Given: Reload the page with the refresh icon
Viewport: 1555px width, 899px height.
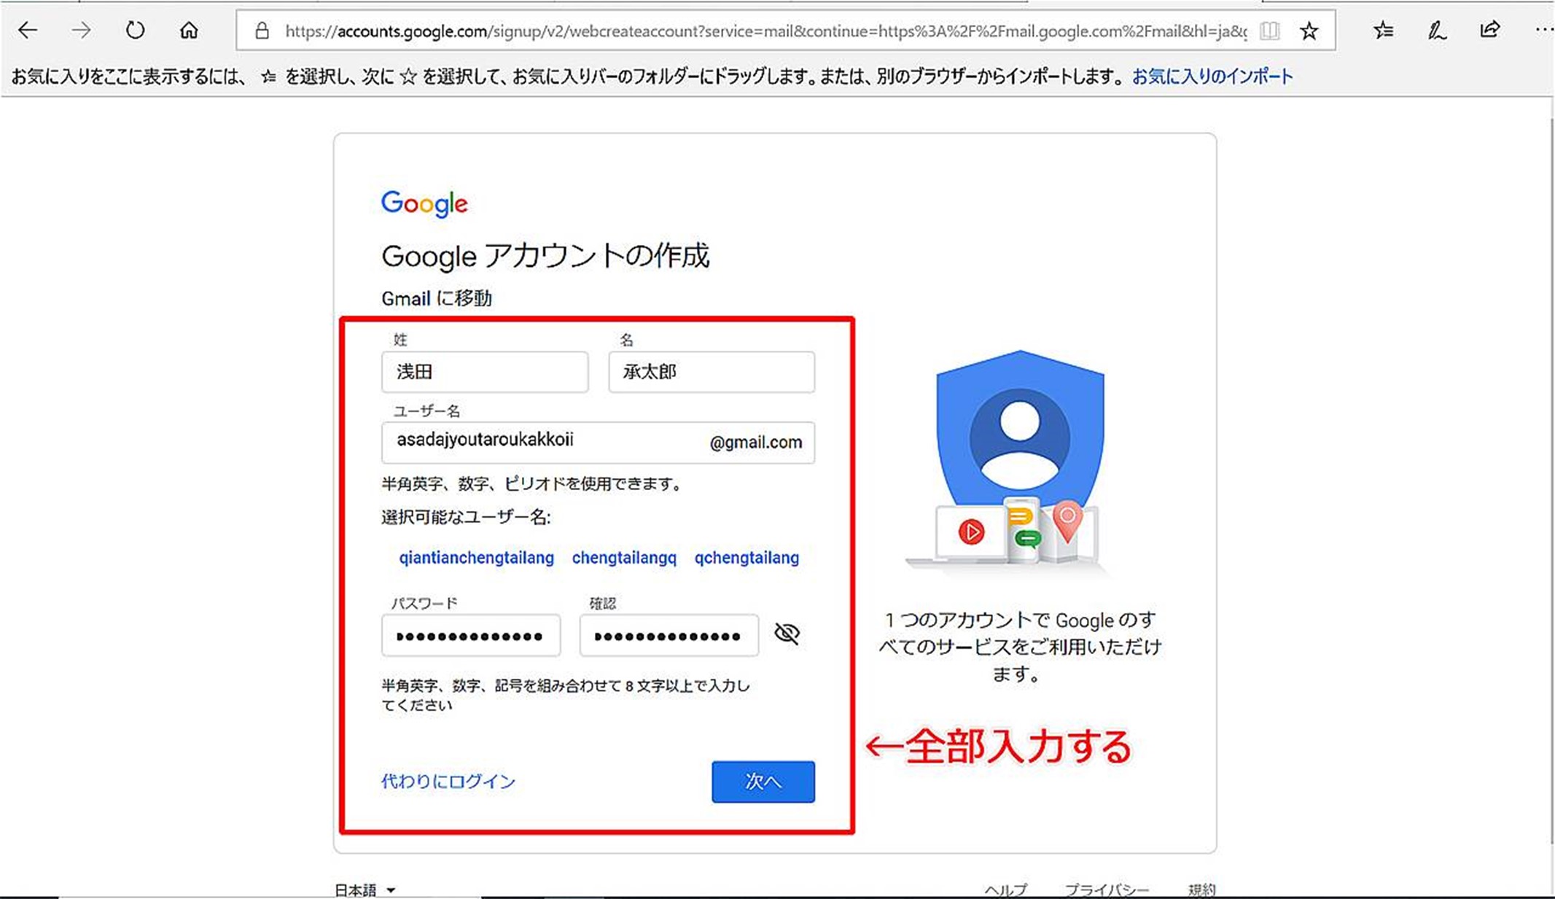Looking at the screenshot, I should 136,31.
